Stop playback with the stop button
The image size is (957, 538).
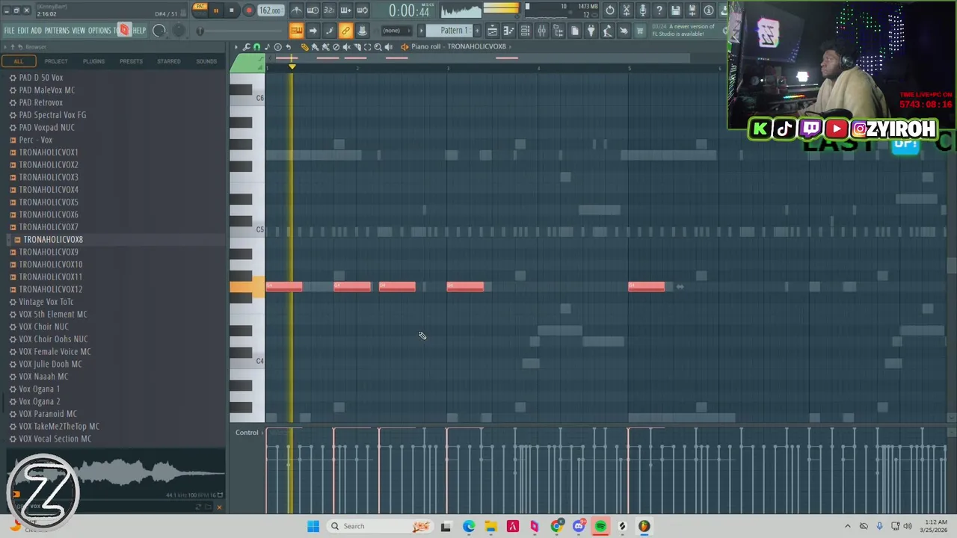(231, 10)
